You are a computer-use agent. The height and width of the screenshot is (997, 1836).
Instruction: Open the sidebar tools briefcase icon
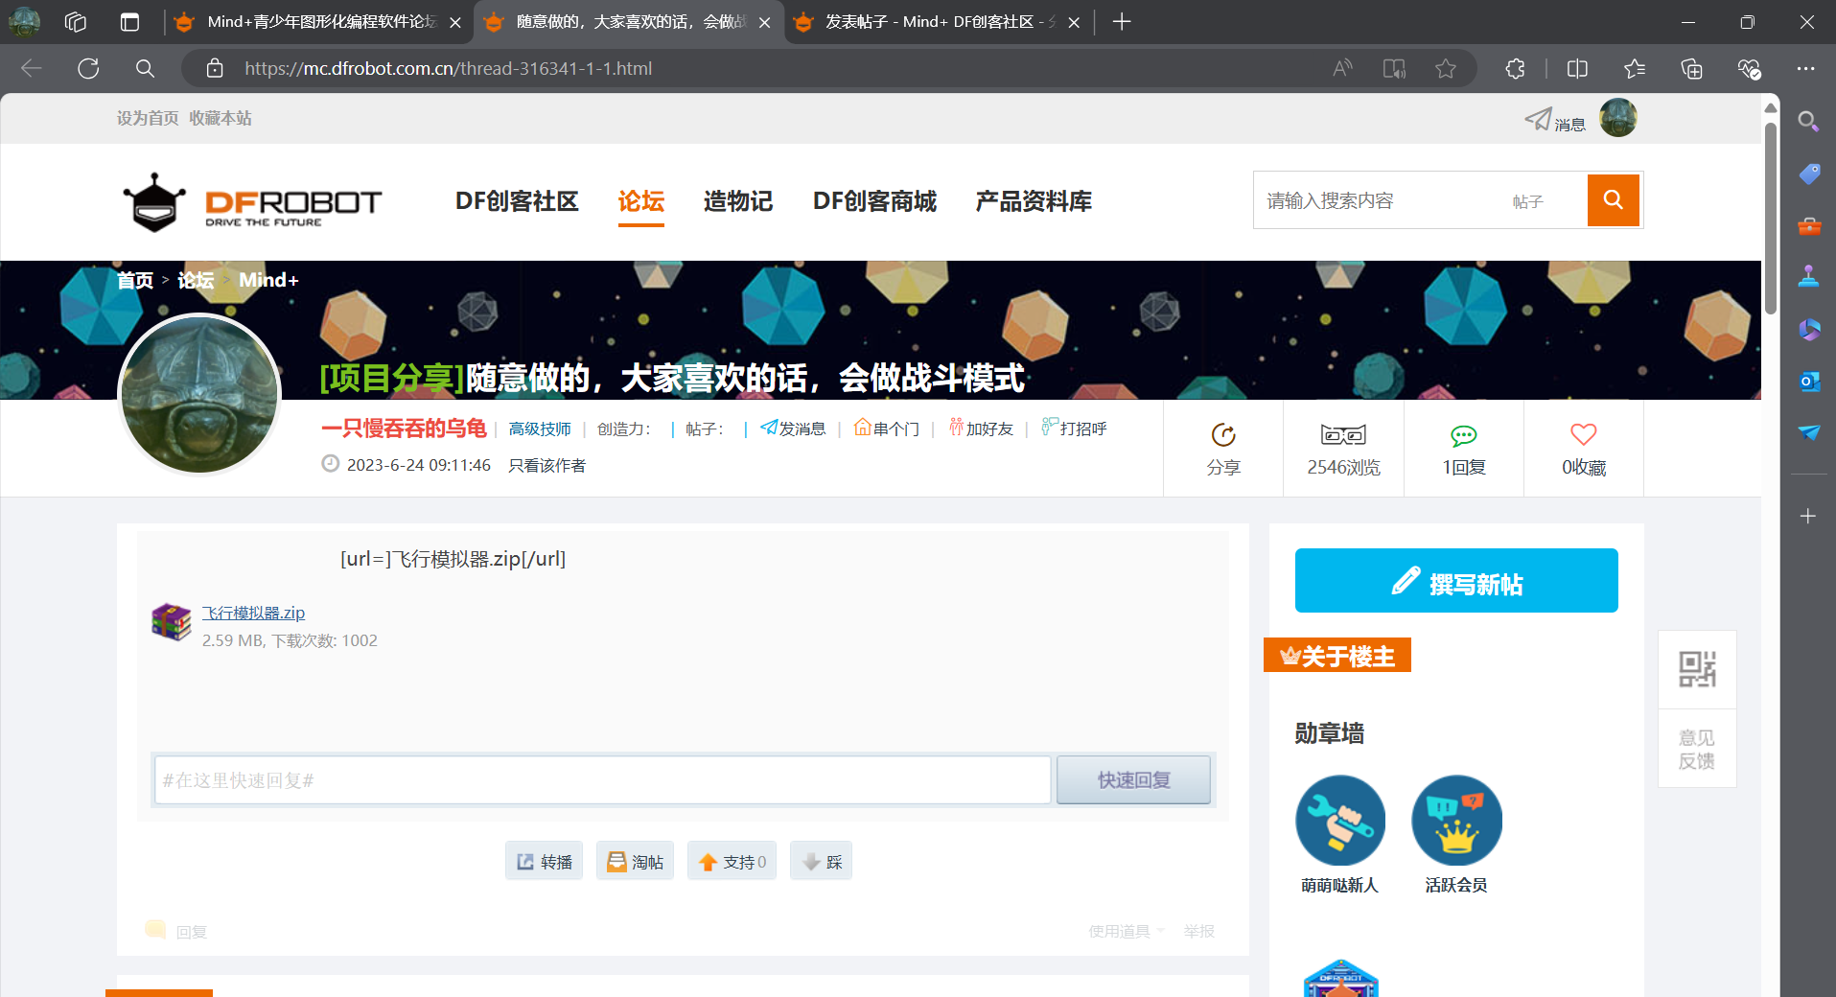coord(1809,226)
